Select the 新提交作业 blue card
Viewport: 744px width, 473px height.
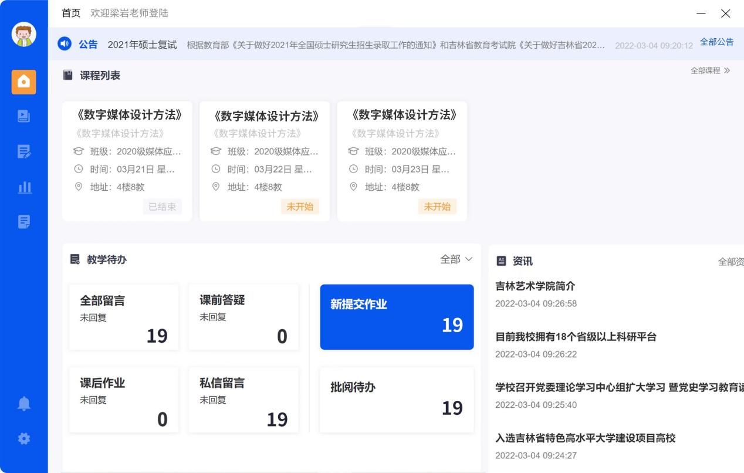click(x=397, y=317)
